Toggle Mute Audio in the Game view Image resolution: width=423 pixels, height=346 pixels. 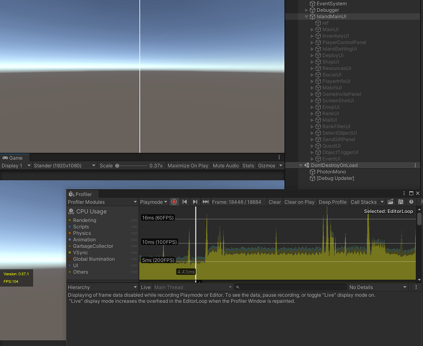click(226, 165)
